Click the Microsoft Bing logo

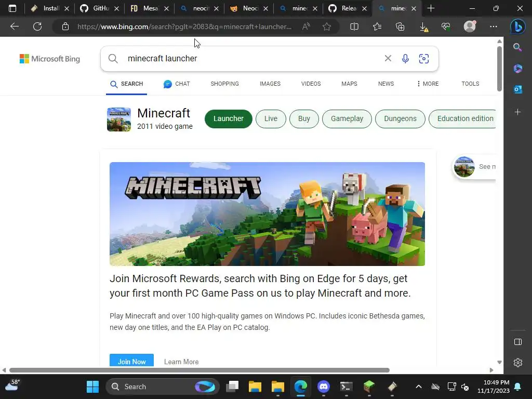click(x=50, y=59)
